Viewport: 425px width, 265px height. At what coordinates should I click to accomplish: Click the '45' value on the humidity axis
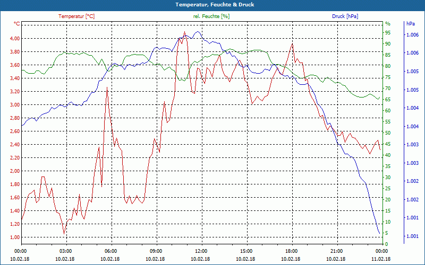point(388,144)
